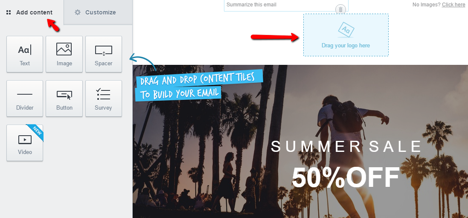
Task: Select the Divider content tile
Action: (x=25, y=99)
